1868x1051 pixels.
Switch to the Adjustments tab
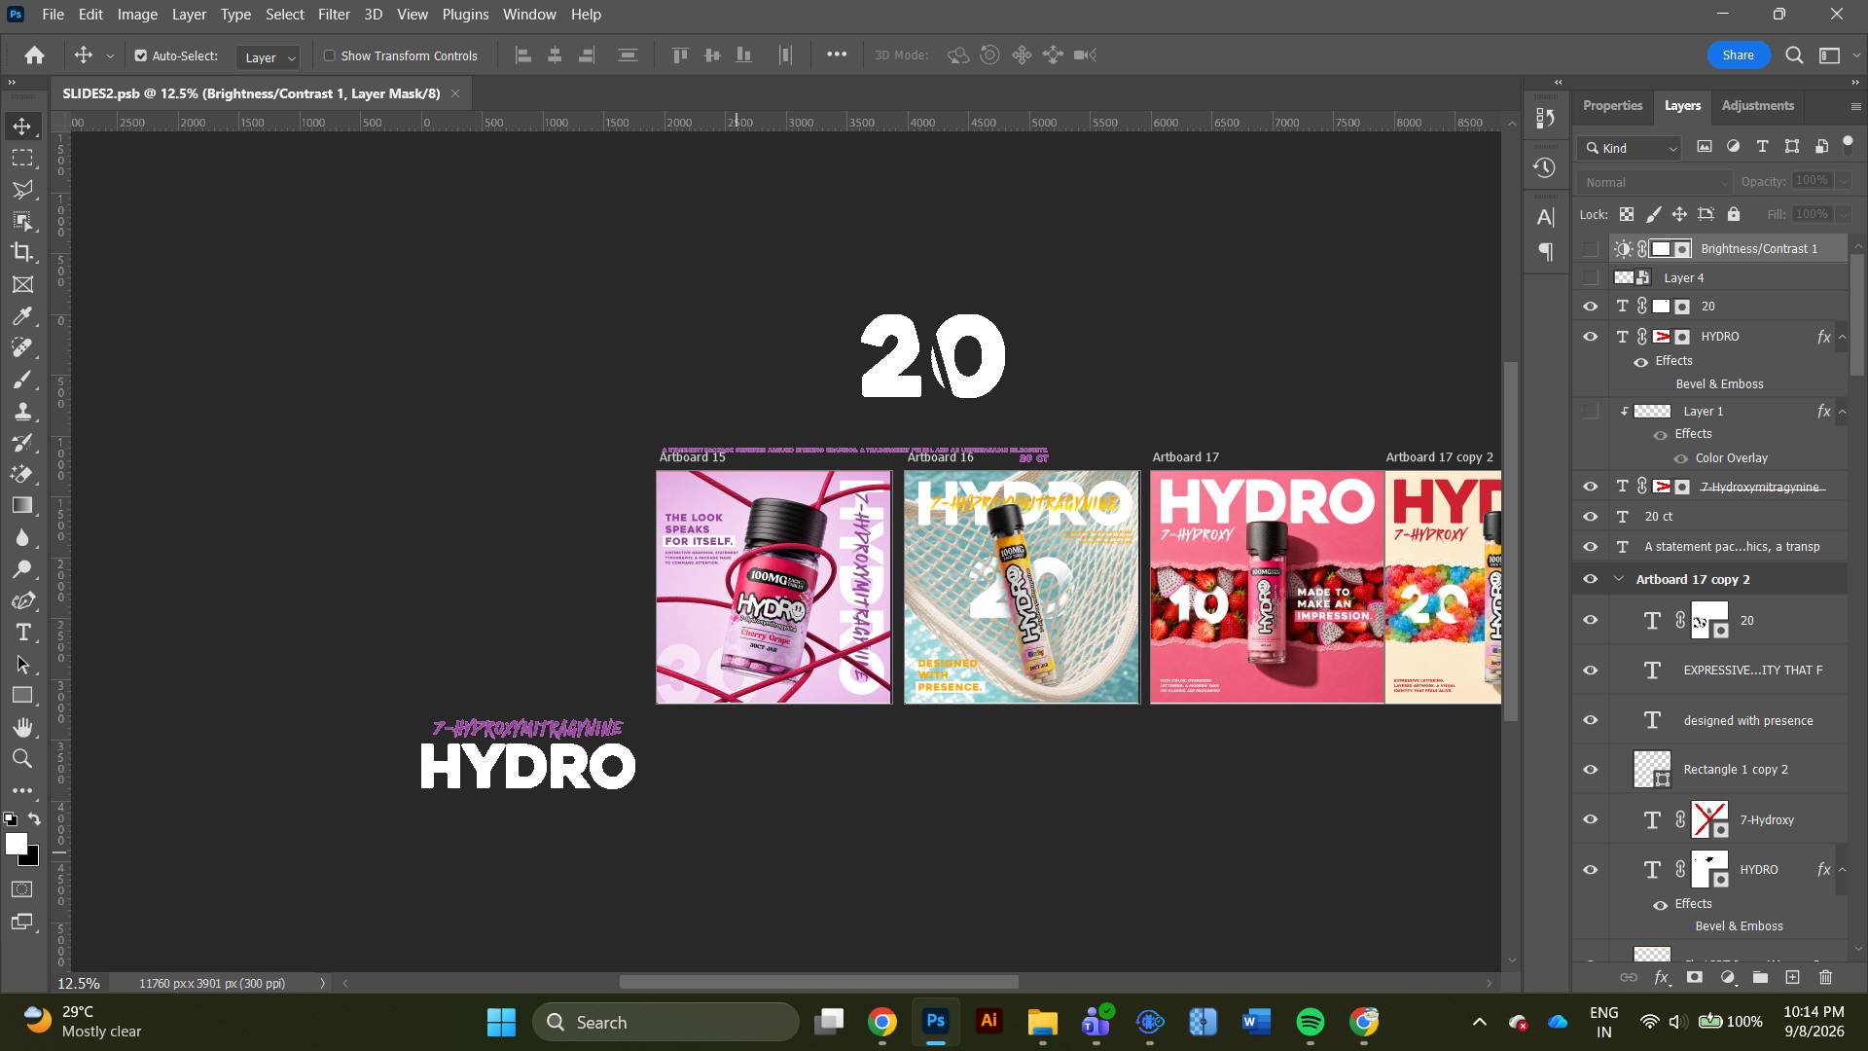(x=1757, y=105)
